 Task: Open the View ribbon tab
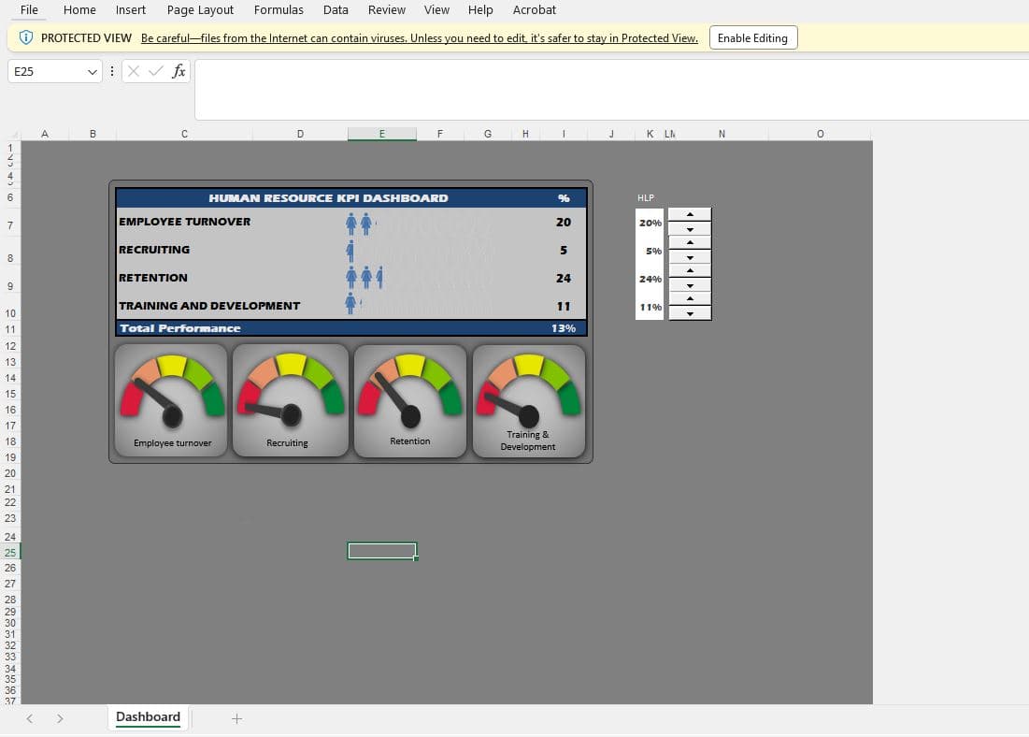click(x=436, y=10)
